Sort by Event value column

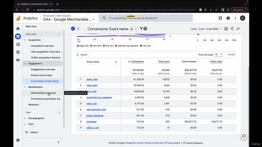(x=216, y=62)
